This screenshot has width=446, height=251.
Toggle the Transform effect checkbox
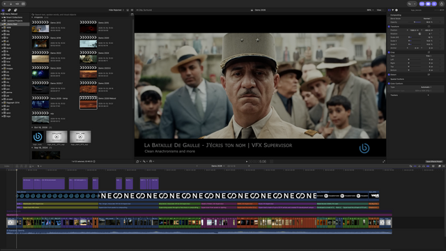(x=389, y=26)
